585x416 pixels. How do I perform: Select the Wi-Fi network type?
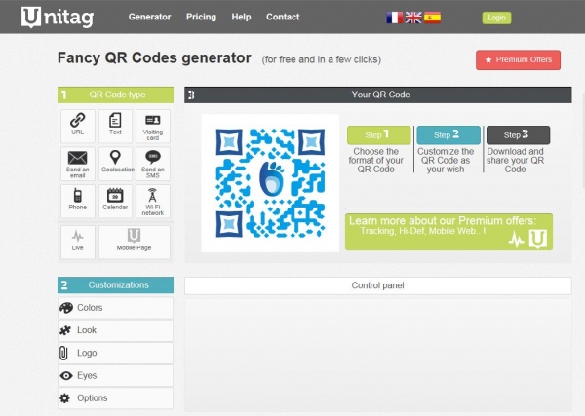click(153, 202)
